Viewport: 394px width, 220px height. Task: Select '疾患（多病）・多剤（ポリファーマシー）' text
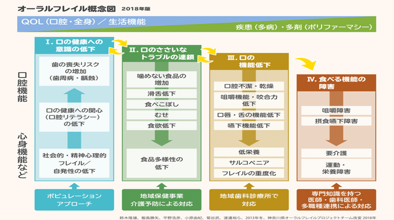[x=304, y=27]
